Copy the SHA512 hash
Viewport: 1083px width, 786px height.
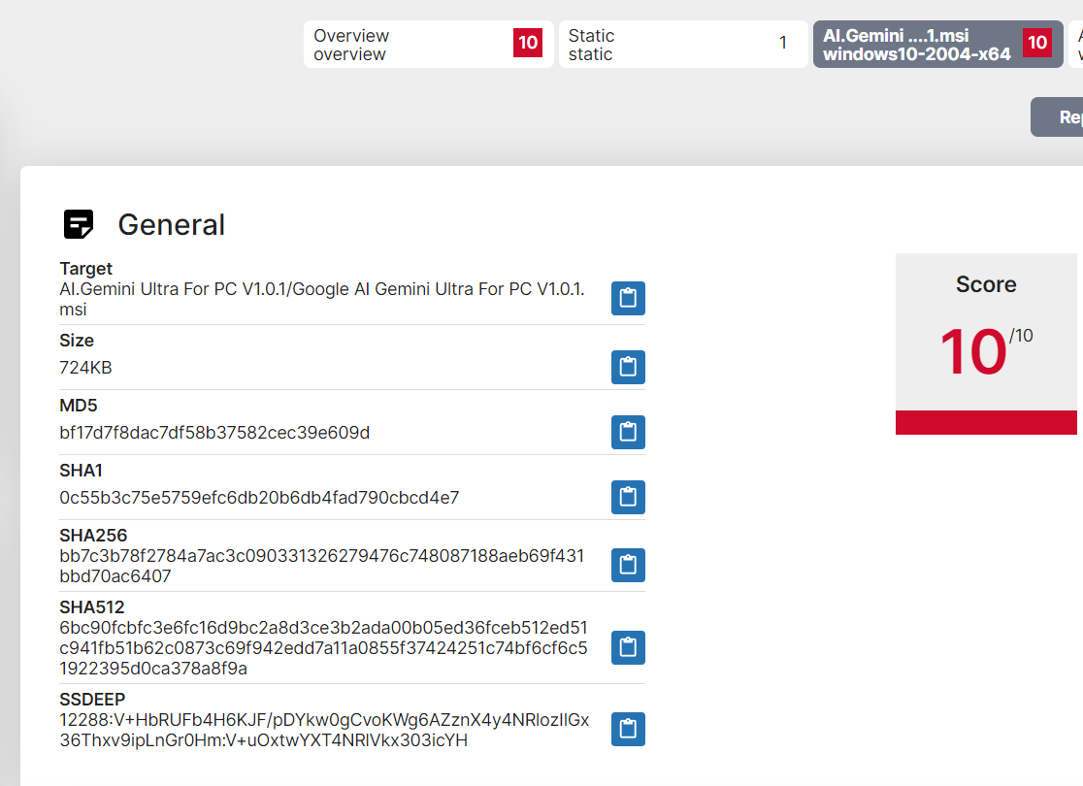pos(628,647)
